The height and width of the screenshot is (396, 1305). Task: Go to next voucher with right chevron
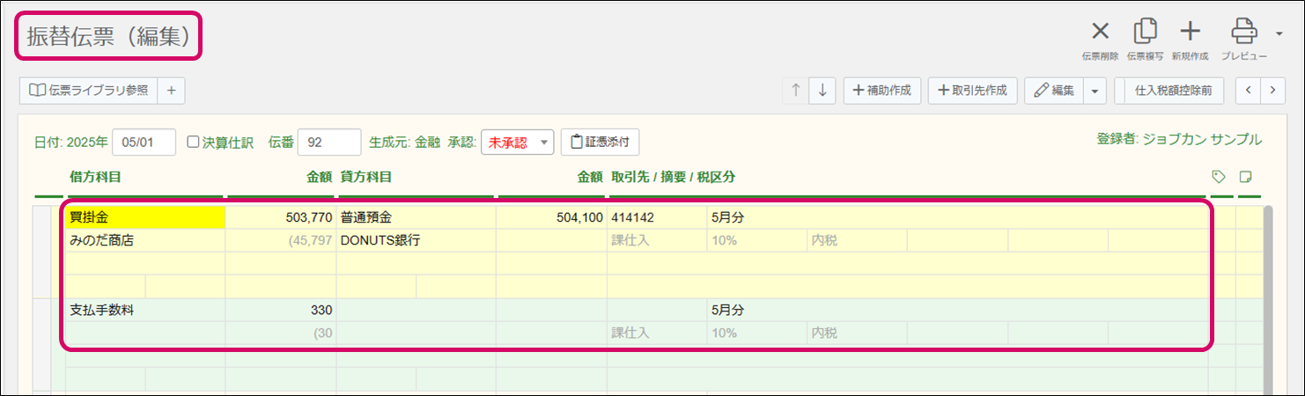(x=1272, y=90)
